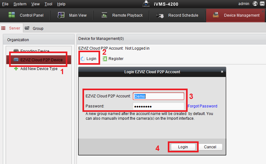266x164 pixels.
Task: Click the Forgot Password link
Action: pyautogui.click(x=202, y=106)
